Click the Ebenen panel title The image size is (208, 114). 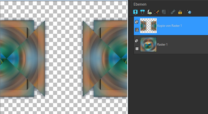click(x=140, y=4)
